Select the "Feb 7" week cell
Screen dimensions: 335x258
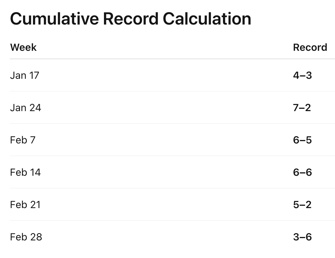point(23,140)
